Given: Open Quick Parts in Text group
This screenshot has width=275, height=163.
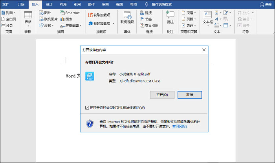Looking at the screenshot, I should [x=217, y=13].
